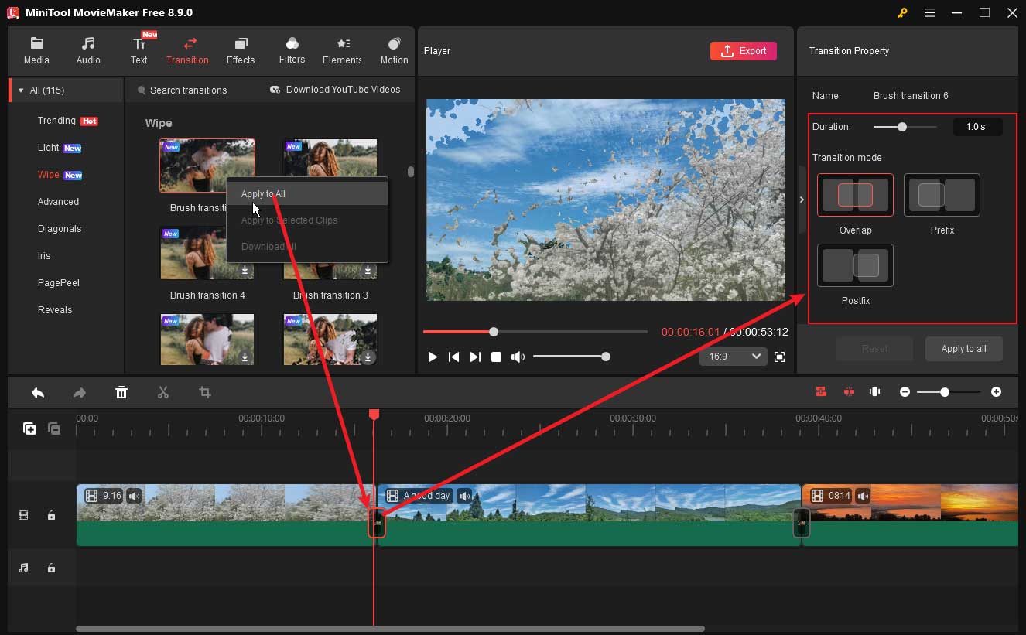
Task: Click the Search transitions field
Action: click(188, 90)
